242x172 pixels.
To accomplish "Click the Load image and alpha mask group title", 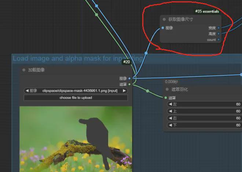I will point(78,59).
